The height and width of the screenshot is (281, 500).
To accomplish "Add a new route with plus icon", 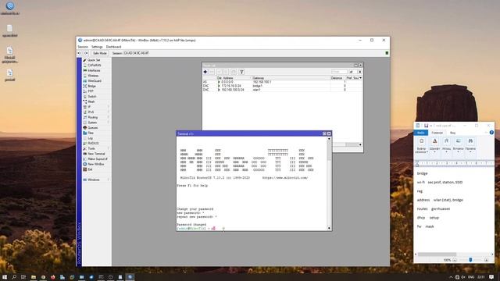I will (x=205, y=72).
